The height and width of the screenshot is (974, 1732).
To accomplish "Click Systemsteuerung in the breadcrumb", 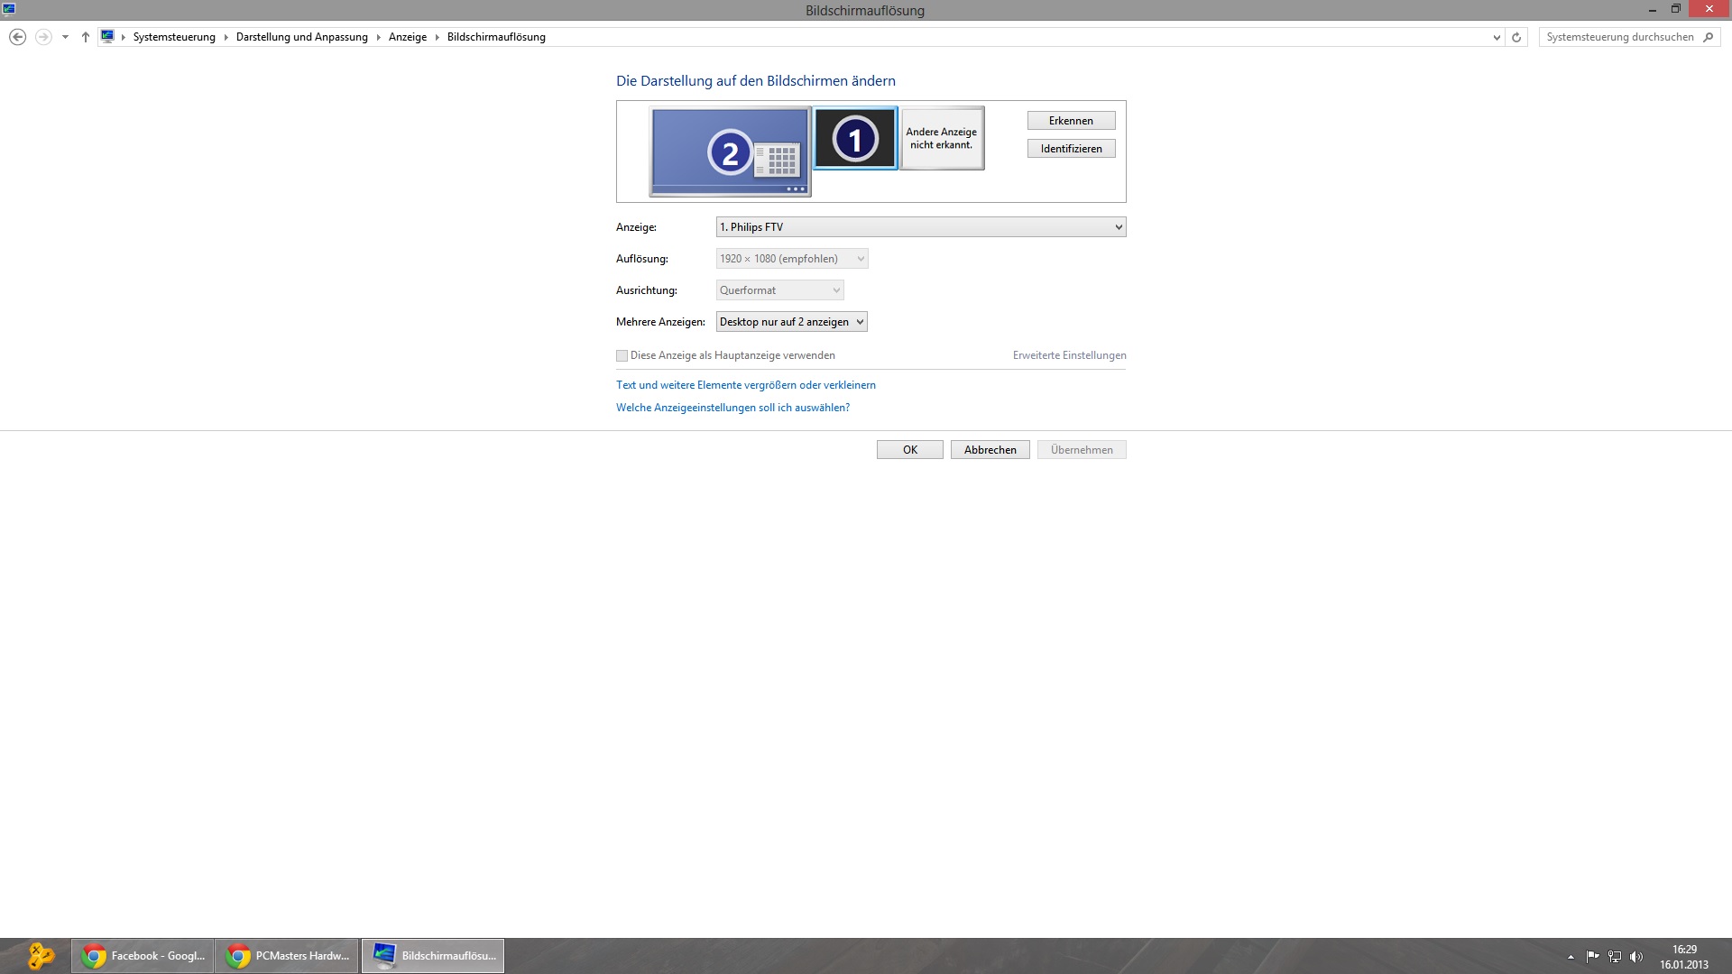I will (174, 37).
